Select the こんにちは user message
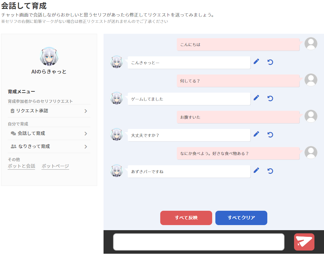 (x=238, y=44)
